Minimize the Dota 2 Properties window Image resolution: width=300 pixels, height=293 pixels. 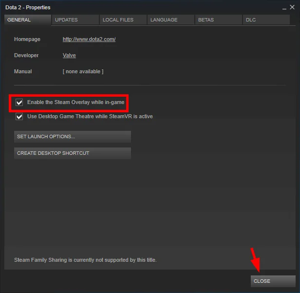[284, 8]
